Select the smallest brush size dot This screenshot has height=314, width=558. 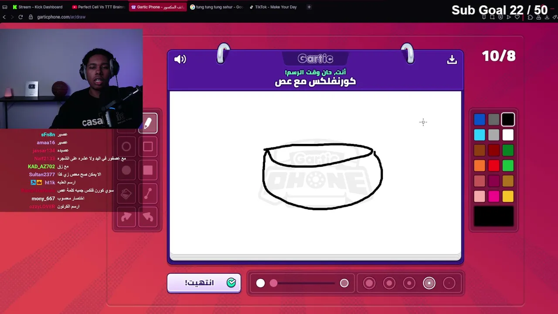[x=449, y=283]
